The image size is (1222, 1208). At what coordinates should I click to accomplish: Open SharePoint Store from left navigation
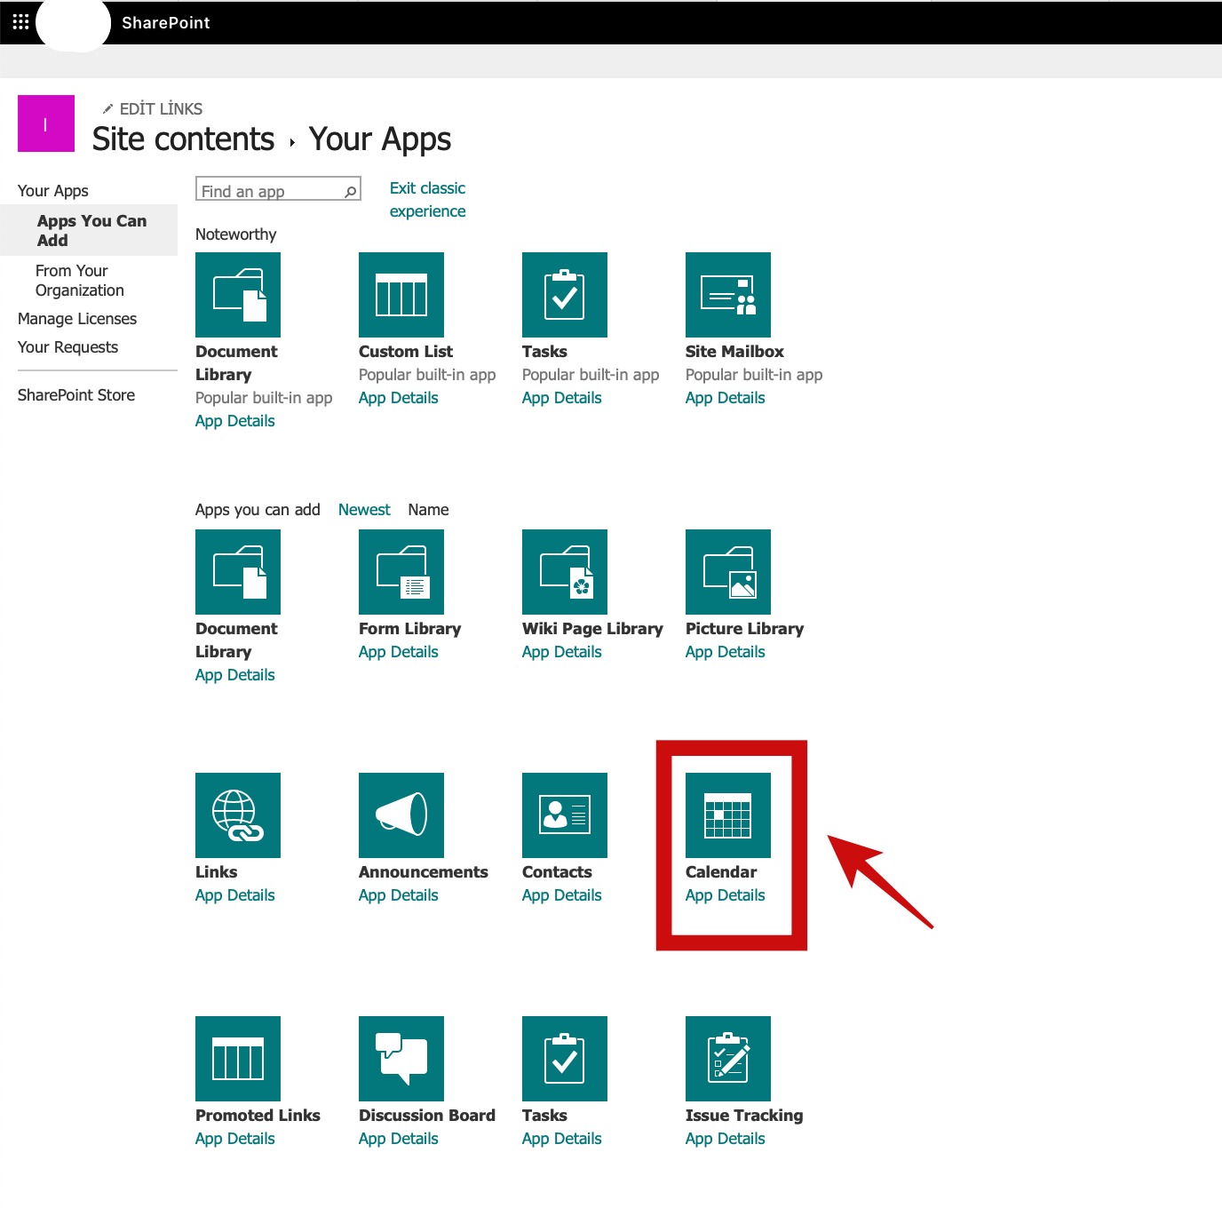(76, 395)
